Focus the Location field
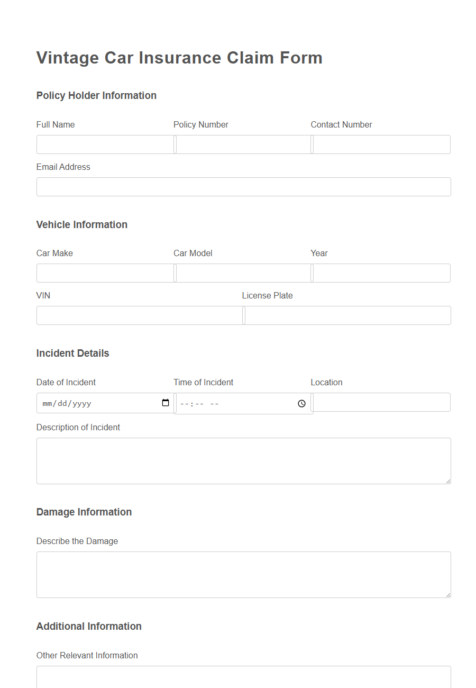This screenshot has width=476, height=688. point(381,402)
